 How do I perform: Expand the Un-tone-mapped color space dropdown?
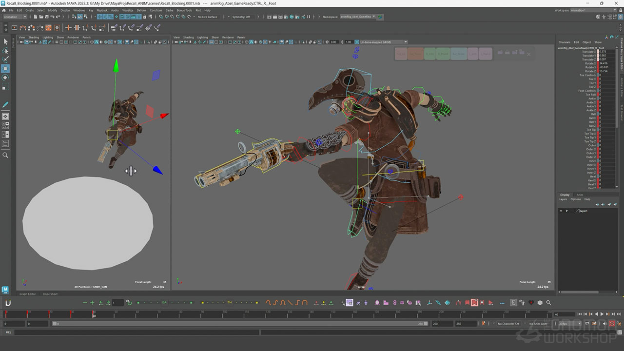click(383, 42)
